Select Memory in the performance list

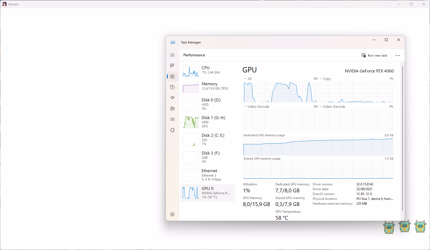207,86
